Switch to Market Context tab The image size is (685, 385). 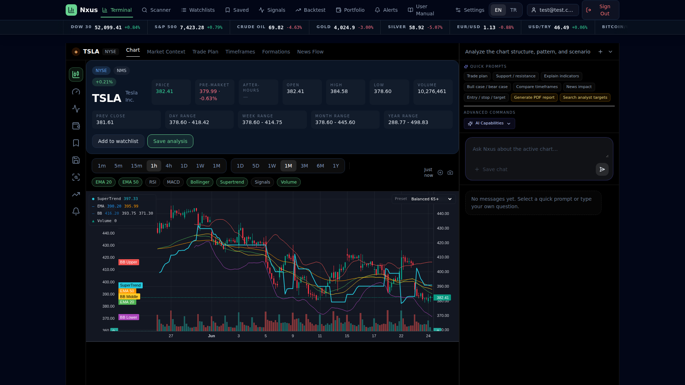pyautogui.click(x=166, y=52)
